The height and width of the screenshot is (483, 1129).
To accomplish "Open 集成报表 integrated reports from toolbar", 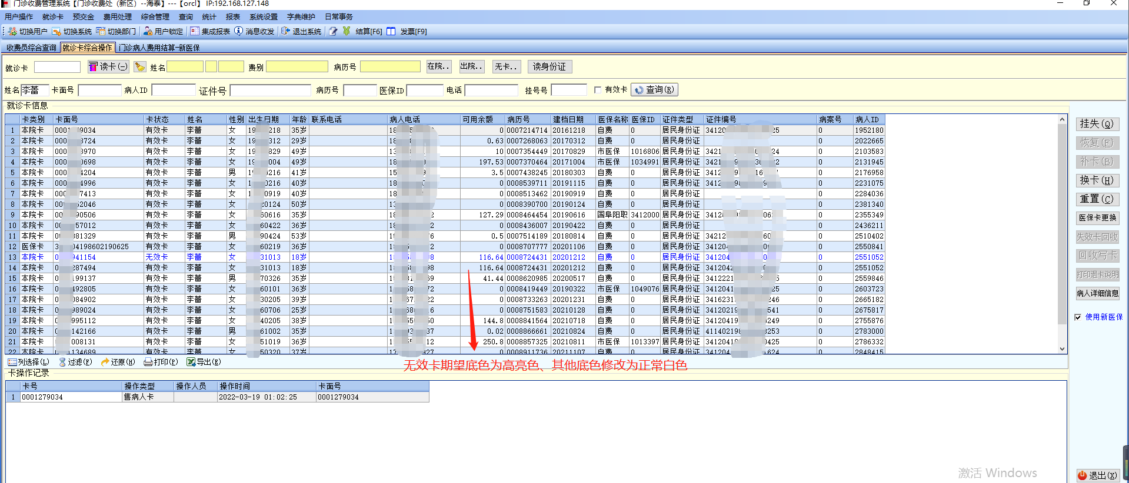I will pos(195,31).
